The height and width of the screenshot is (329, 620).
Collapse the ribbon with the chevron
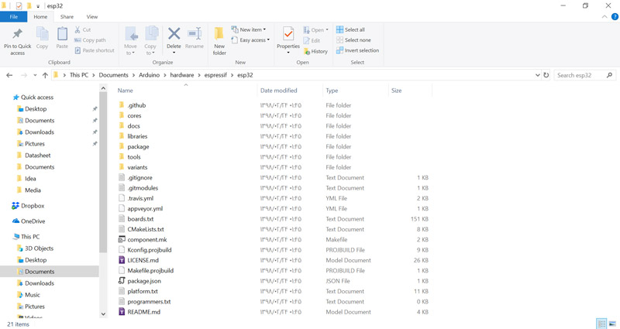click(x=604, y=16)
